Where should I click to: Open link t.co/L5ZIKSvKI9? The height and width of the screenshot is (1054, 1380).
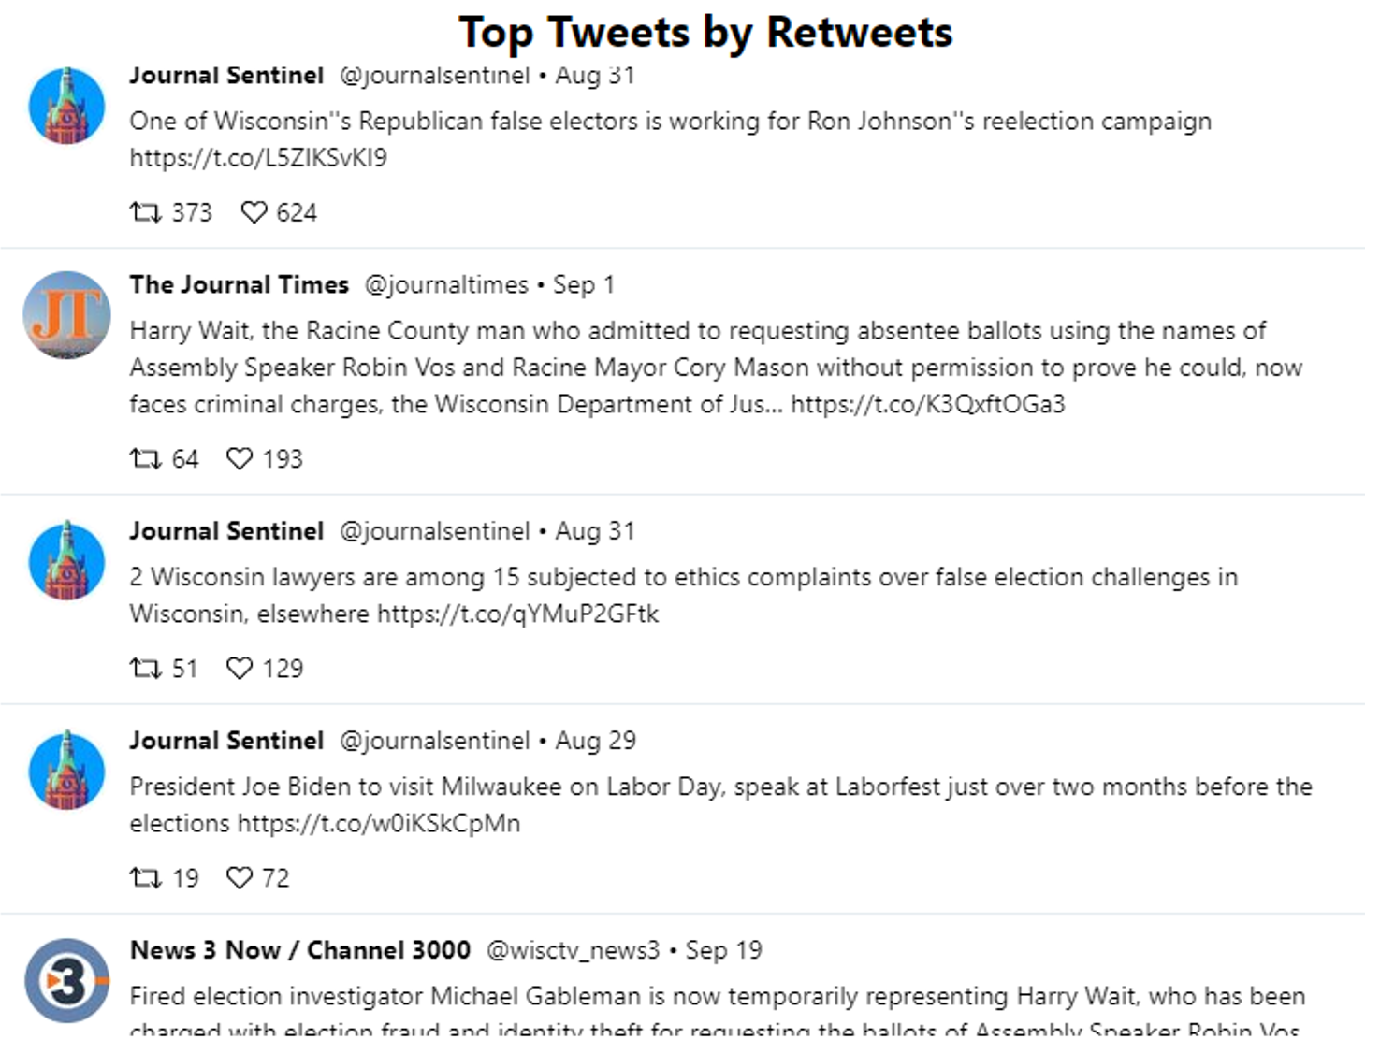point(258,158)
